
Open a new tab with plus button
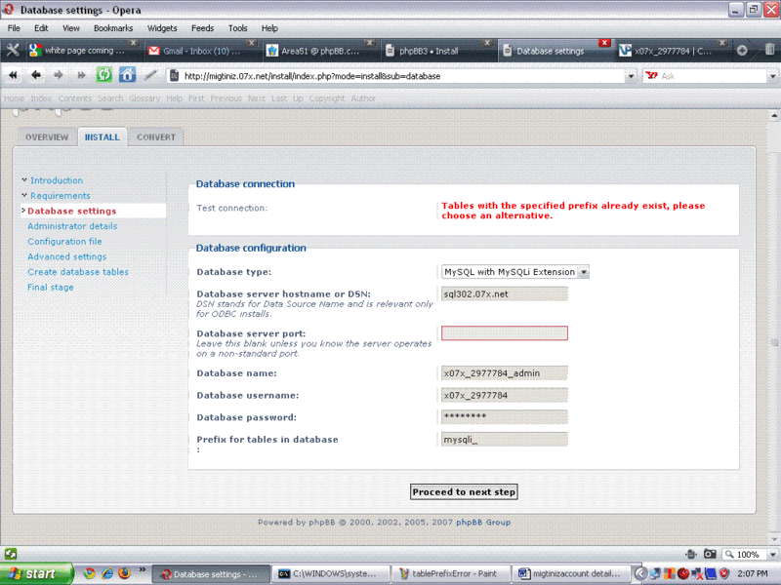click(x=742, y=51)
